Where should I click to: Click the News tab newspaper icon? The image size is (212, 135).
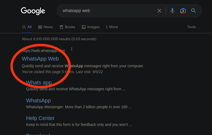tap(40, 27)
